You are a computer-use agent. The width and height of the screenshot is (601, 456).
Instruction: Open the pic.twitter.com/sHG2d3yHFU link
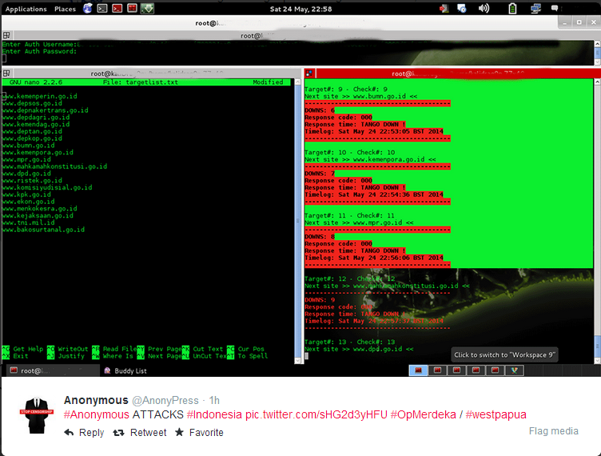(316, 414)
